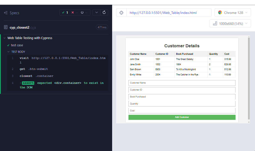Focus the Customer Name input field
The height and width of the screenshot is (151, 255).
coord(182,83)
